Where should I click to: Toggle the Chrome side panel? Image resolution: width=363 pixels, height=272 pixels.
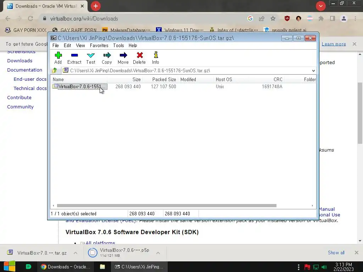[333, 18]
